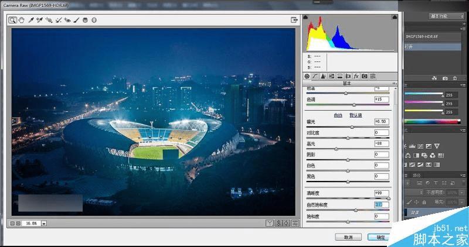Viewport: 469px width, 247px height.
Task: Open the zoom level dropdown
Action: tap(45, 224)
